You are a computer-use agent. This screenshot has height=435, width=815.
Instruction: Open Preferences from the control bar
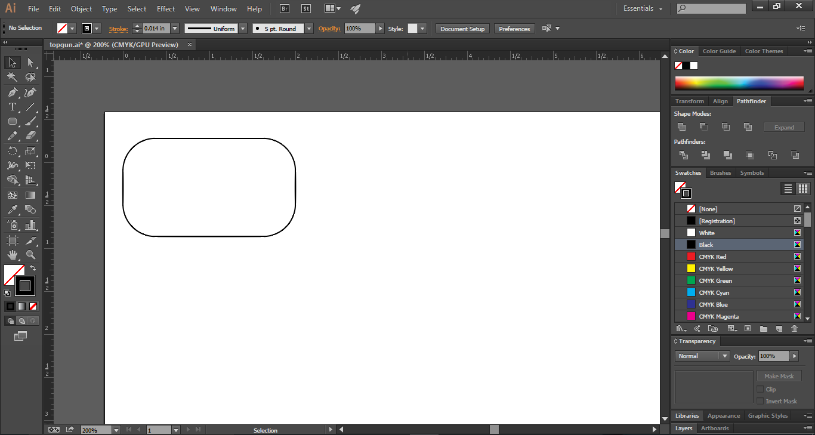(514, 28)
